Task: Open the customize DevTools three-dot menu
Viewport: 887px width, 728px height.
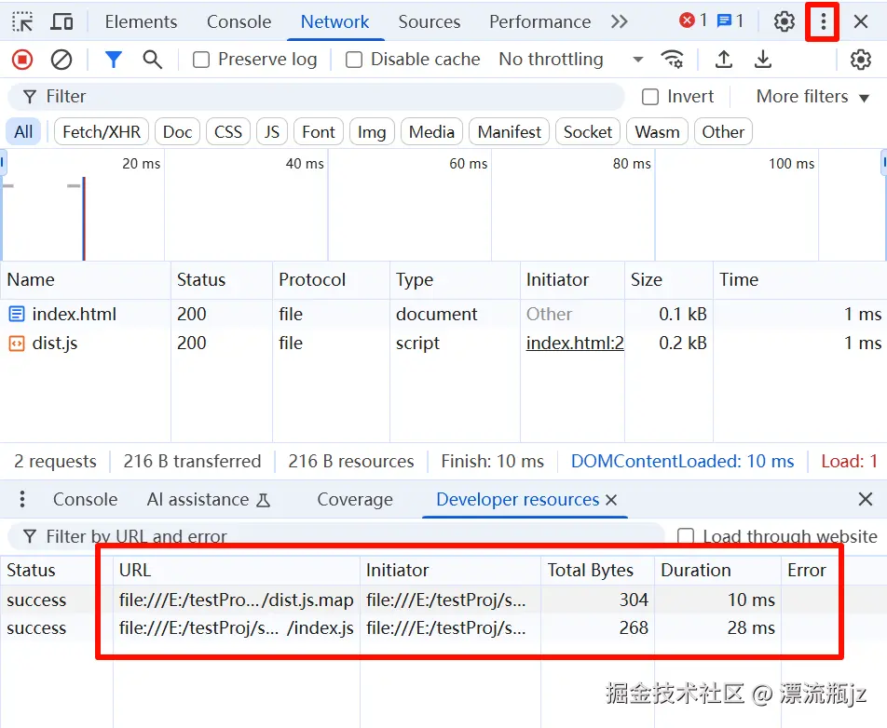Action: (x=823, y=22)
